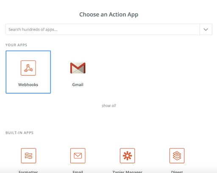The image size is (217, 173).
Task: Pick the Formatter waves icon
Action: coord(28,156)
